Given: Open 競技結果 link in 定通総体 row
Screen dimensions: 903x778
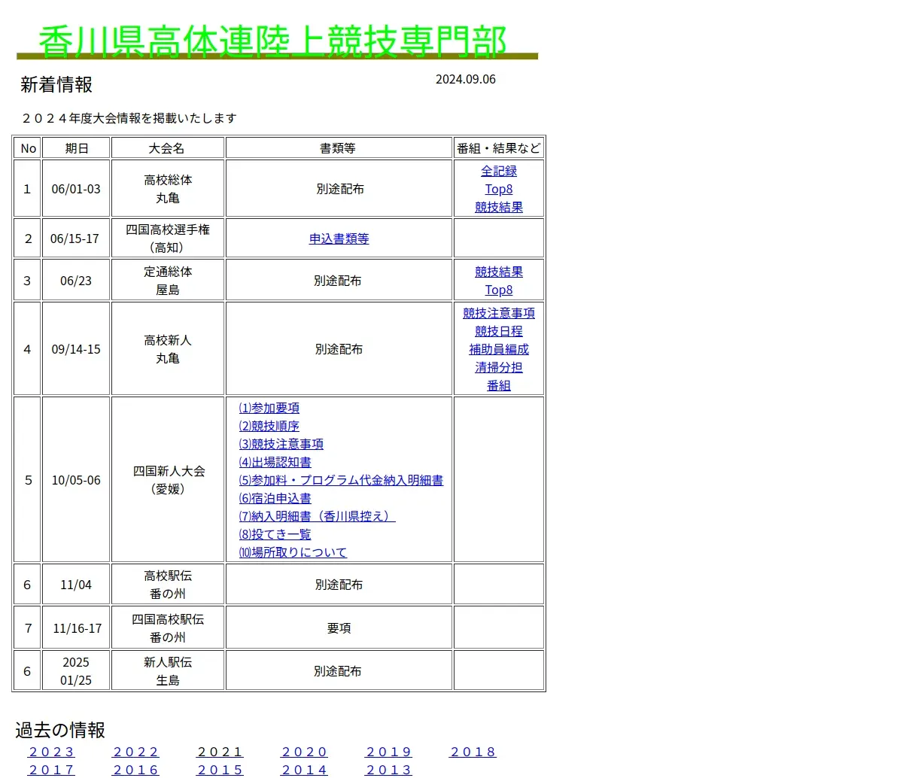Looking at the screenshot, I should click(499, 272).
